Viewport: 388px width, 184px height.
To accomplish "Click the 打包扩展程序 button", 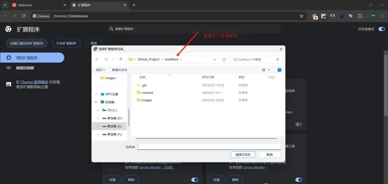I will coord(66,43).
